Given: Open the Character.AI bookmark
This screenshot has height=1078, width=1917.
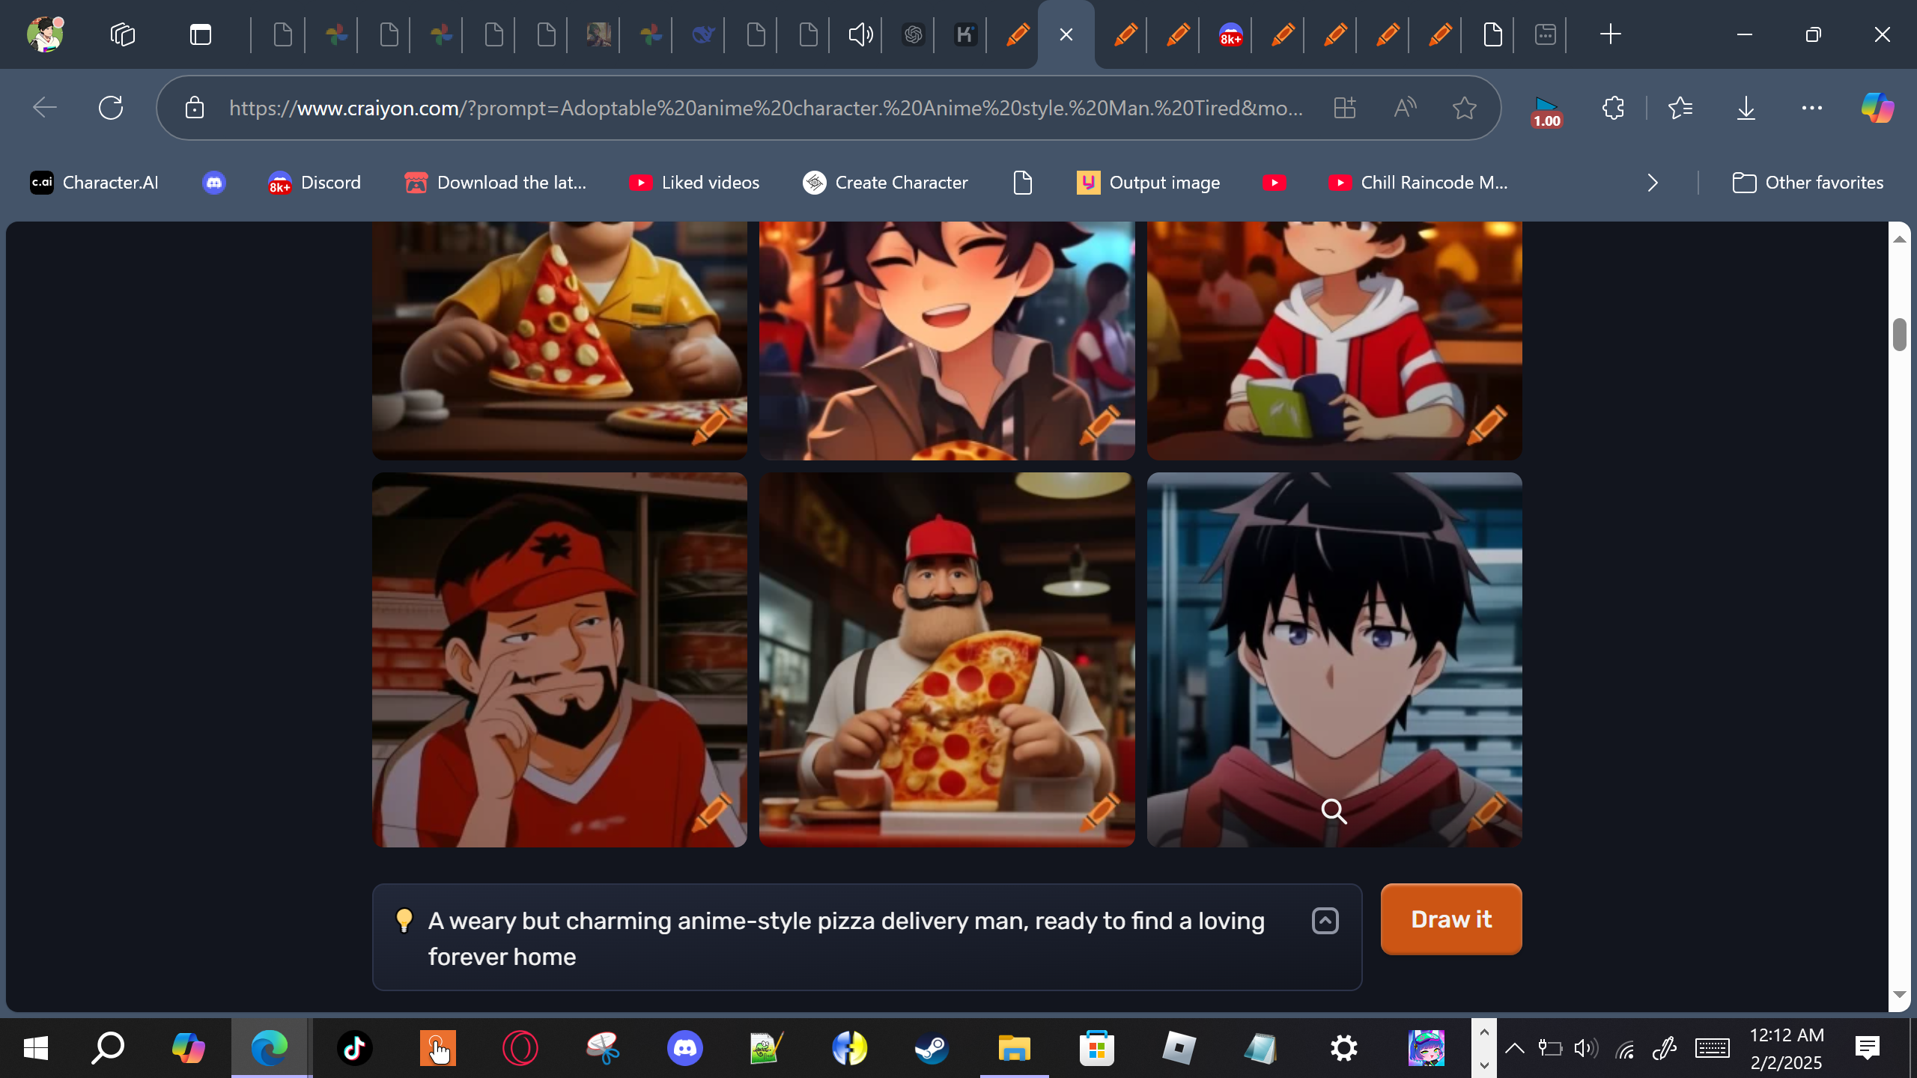Looking at the screenshot, I should coord(94,183).
